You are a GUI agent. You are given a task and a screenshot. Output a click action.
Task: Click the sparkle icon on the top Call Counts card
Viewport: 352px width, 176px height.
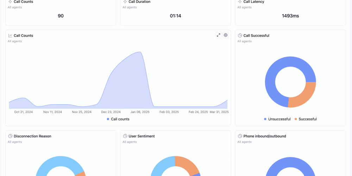[10, 1]
